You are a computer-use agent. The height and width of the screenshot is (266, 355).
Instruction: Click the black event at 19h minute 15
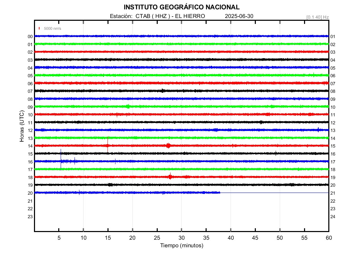(x=110, y=185)
